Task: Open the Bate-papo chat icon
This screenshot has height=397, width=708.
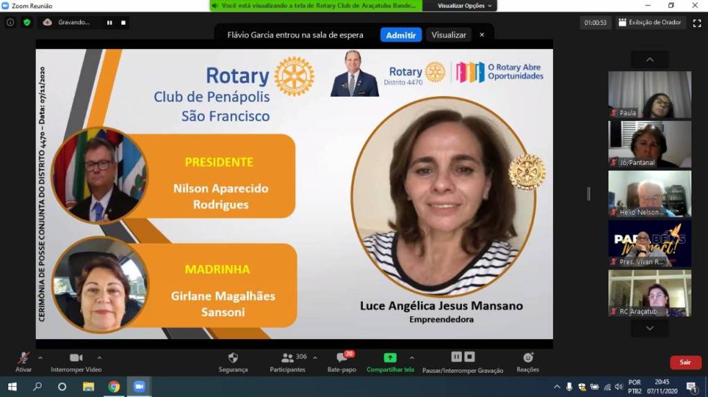Action: (x=342, y=358)
